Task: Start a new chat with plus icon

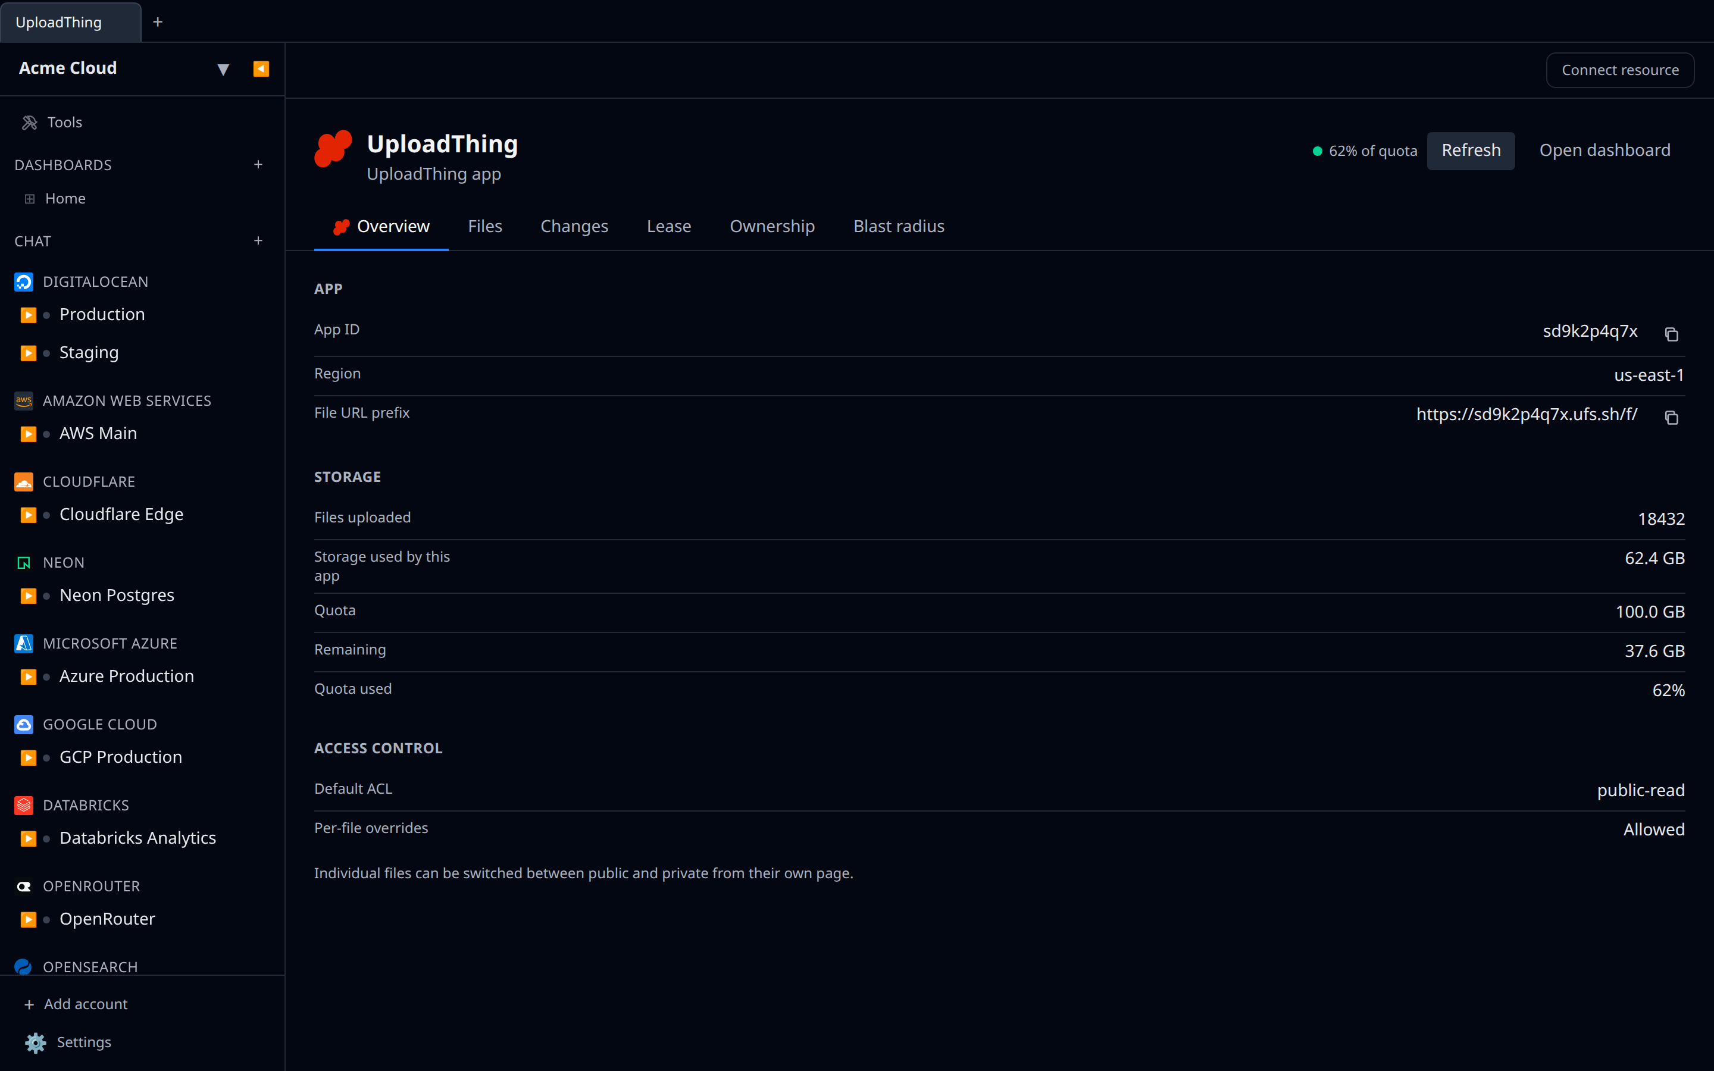Action: coord(258,241)
